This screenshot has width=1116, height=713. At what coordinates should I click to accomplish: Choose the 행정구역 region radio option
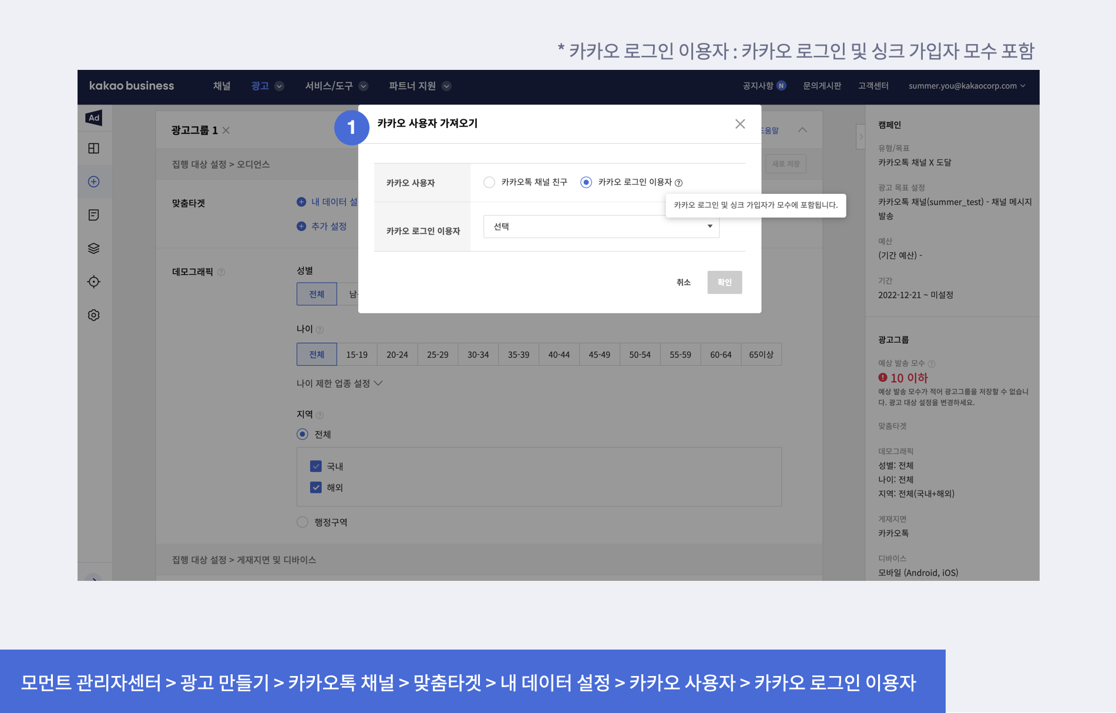[x=302, y=522]
